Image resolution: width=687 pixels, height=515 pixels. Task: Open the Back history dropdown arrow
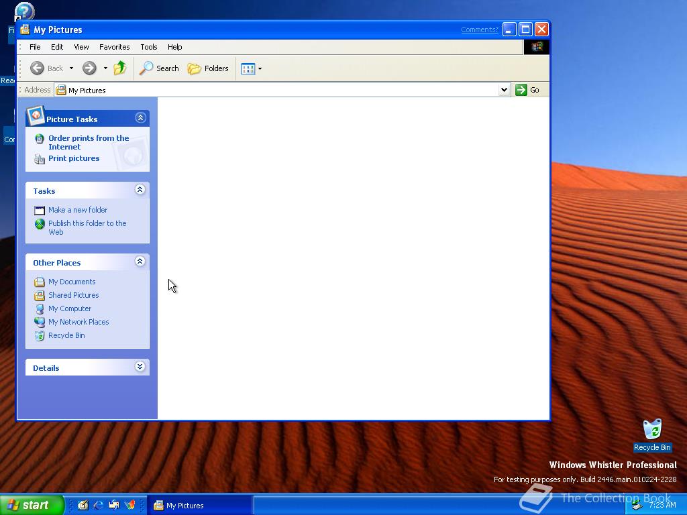(x=71, y=68)
